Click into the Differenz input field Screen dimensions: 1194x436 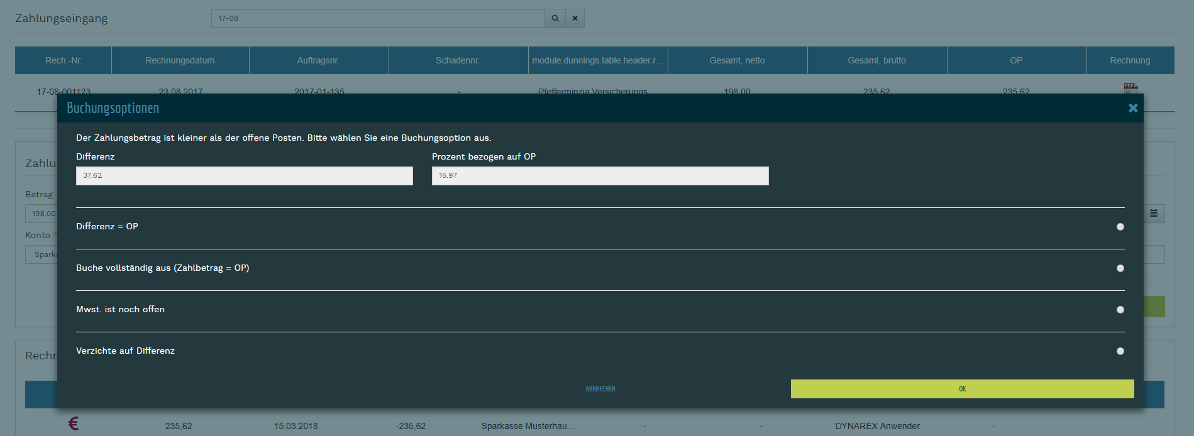244,176
